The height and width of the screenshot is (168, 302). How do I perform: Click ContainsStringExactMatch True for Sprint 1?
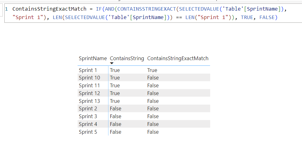[152, 70]
